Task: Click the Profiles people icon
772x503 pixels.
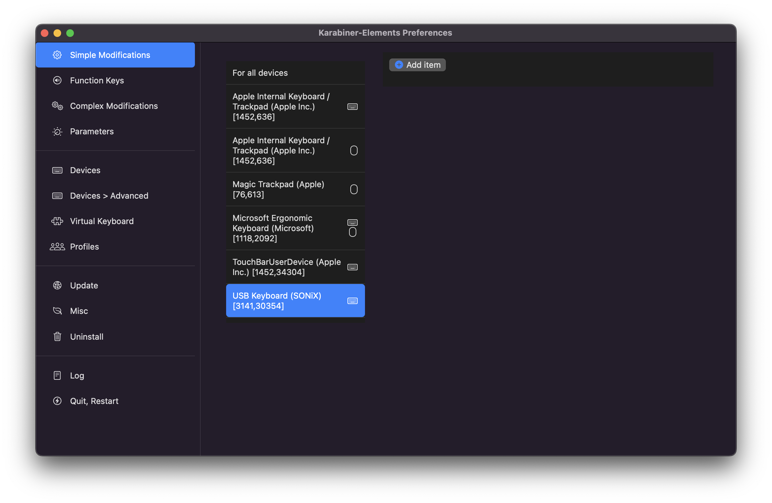Action: pos(57,247)
